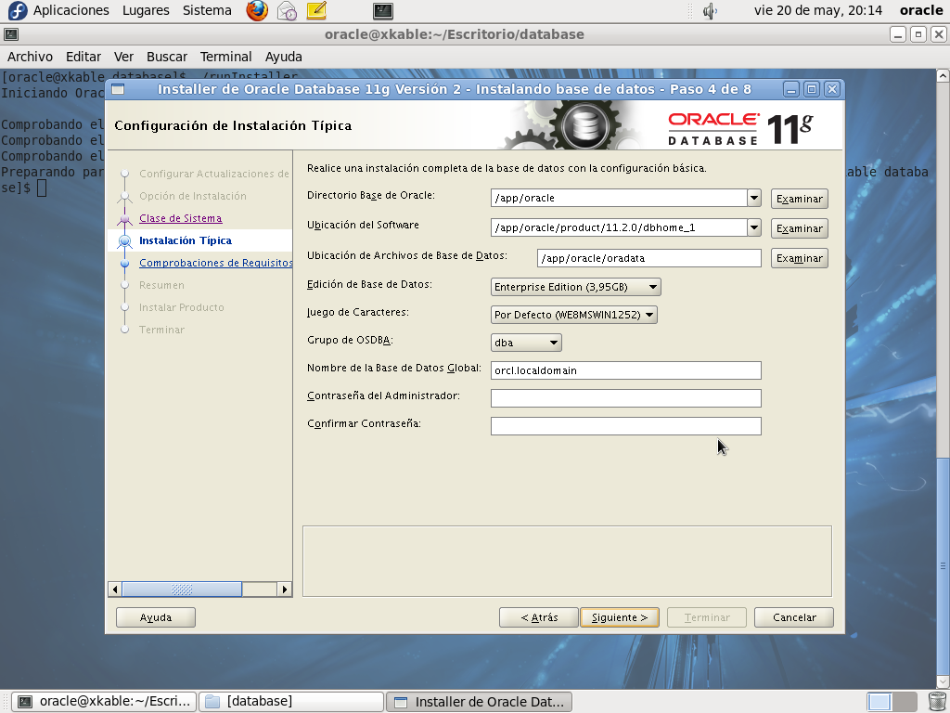Viewport: 950px width, 713px height.
Task: Go to Comprobaciones de Requisitos step
Action: coord(215,263)
